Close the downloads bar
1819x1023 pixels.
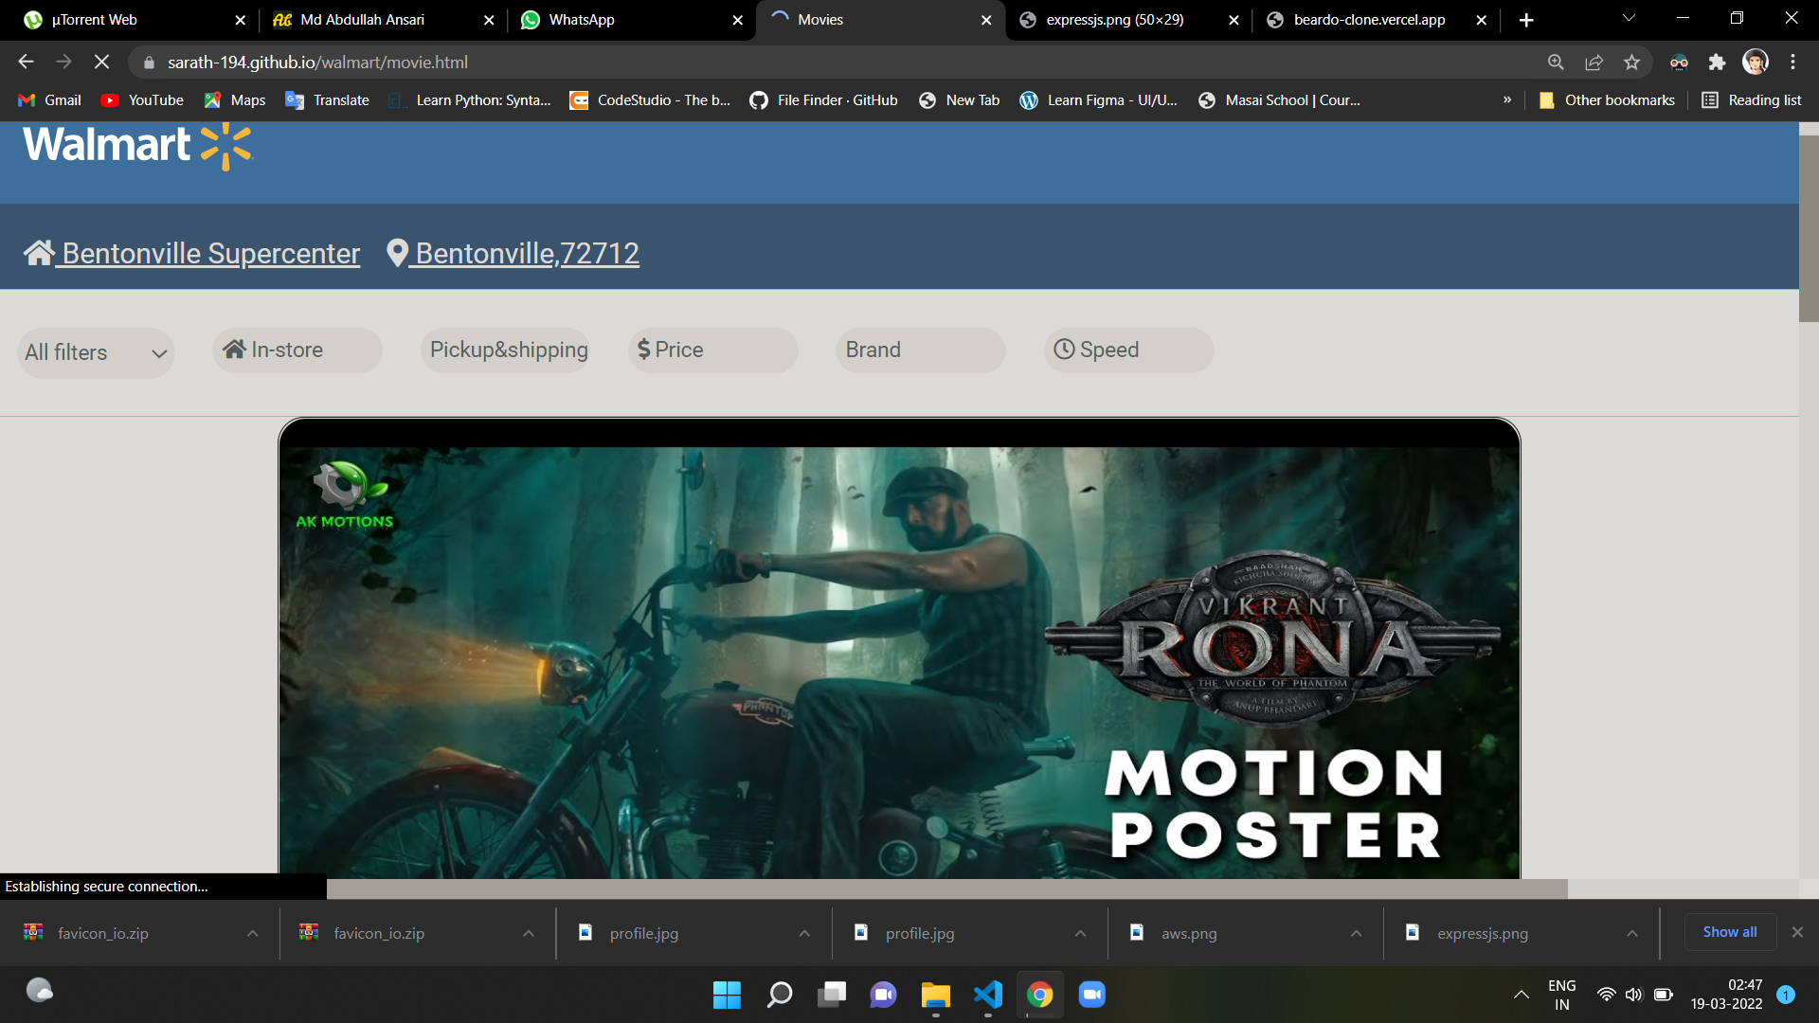(x=1797, y=932)
